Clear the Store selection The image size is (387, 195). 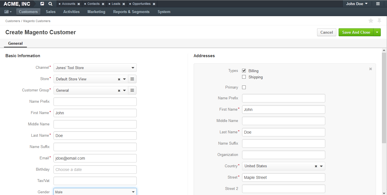tap(119, 79)
